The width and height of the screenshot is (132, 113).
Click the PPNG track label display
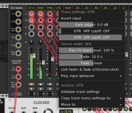pyautogui.click(x=50, y=8)
